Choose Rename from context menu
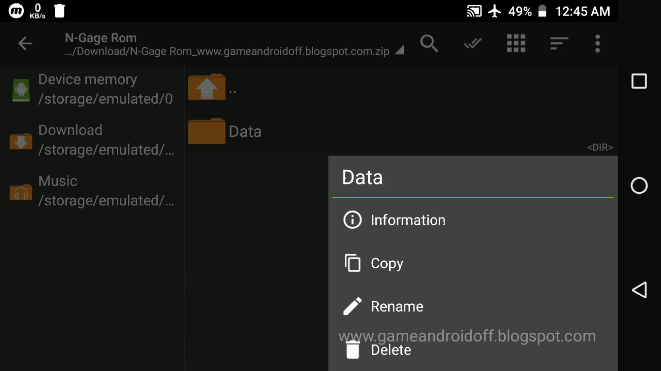 point(397,306)
